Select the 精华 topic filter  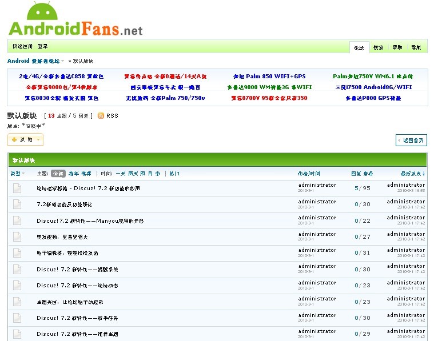[74, 174]
